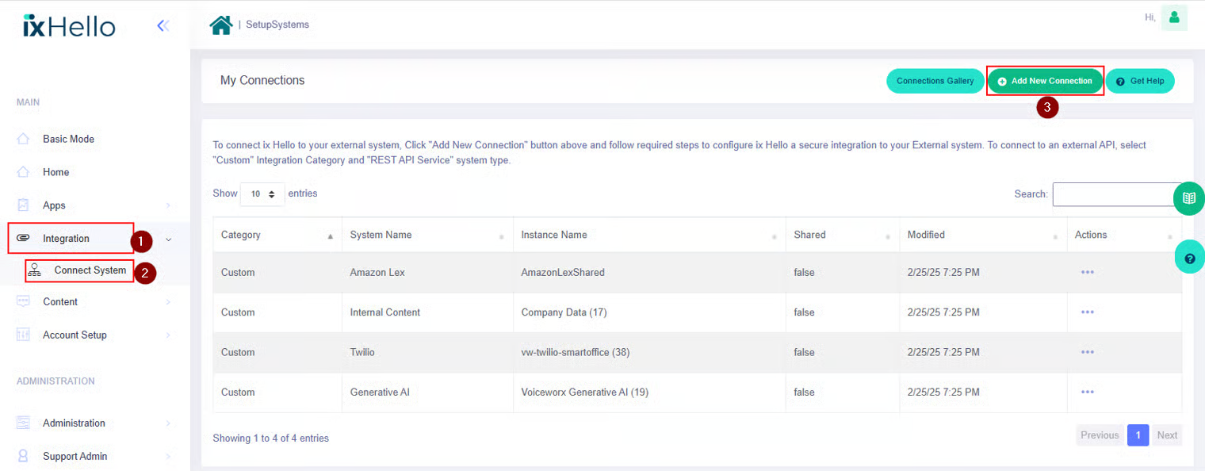Open actions menu for Twilio row
The image size is (1205, 471).
click(1087, 352)
